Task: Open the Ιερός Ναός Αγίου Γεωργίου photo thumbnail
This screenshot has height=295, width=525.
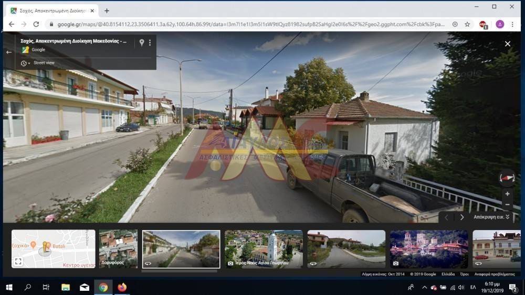Action: (264, 249)
